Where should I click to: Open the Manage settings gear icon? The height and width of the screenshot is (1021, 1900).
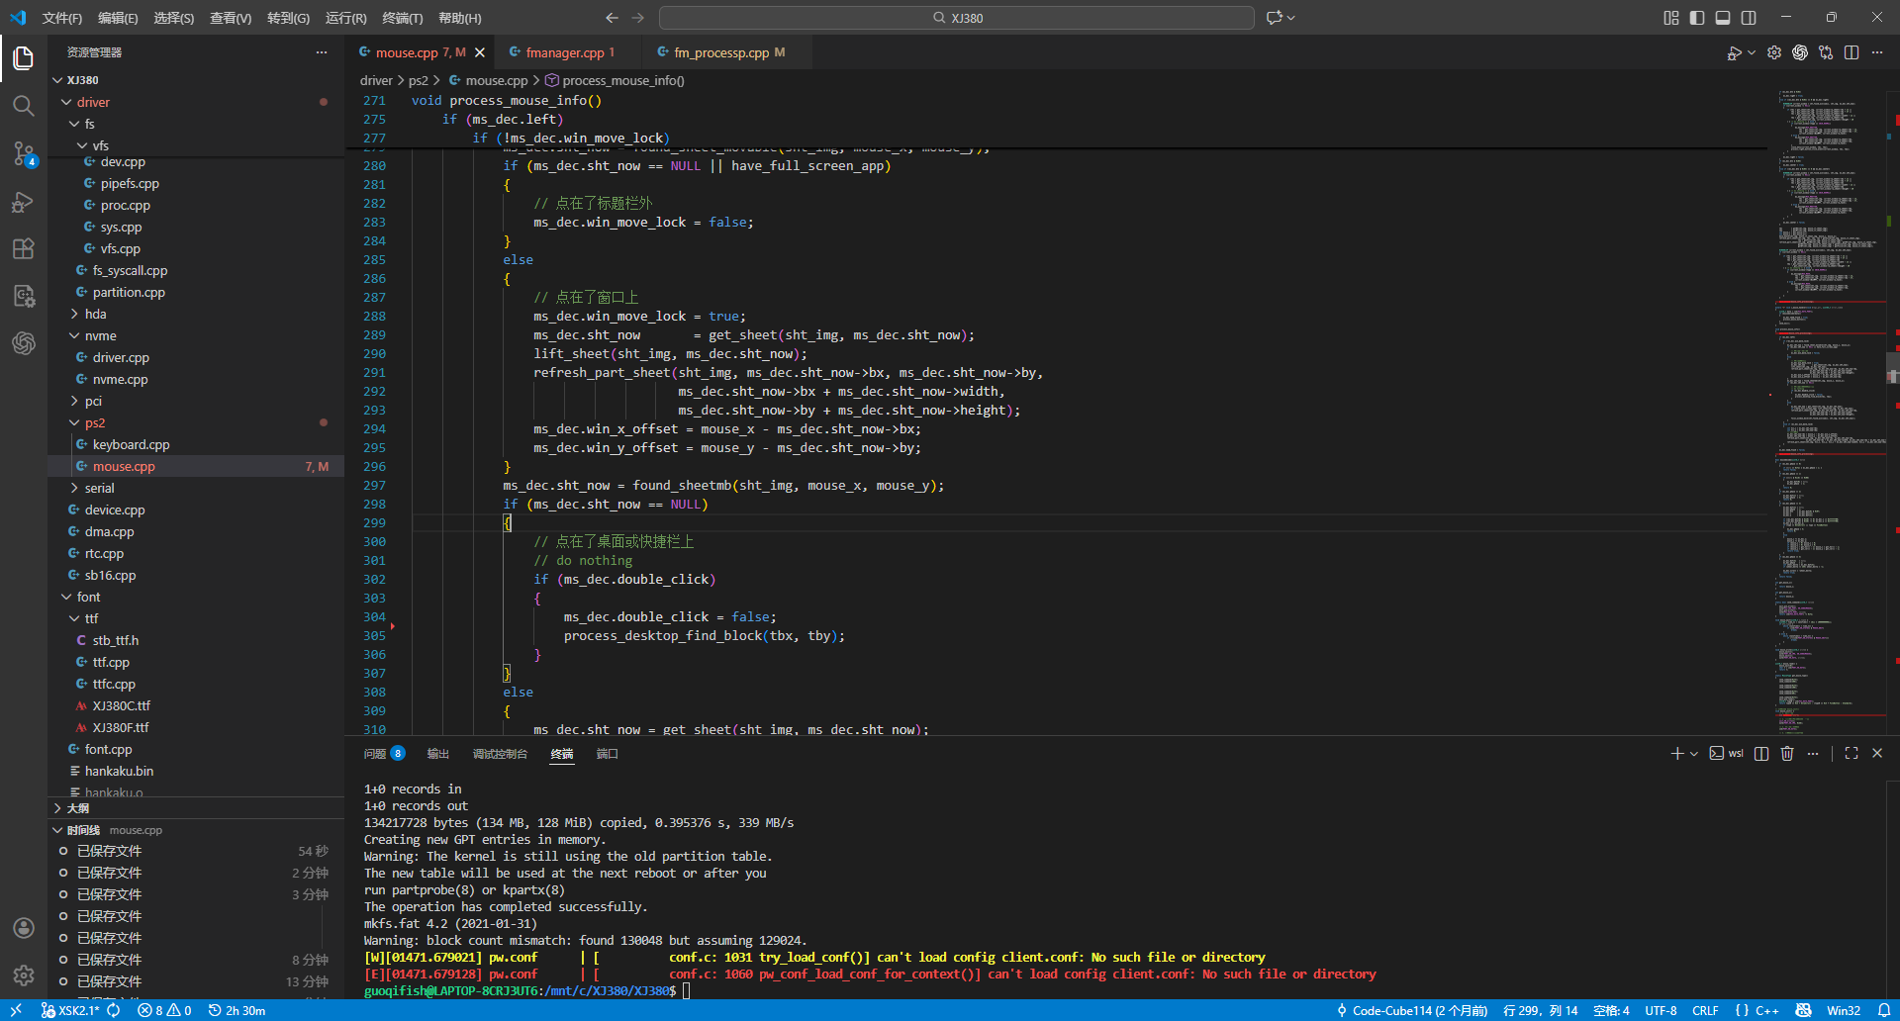tap(24, 975)
